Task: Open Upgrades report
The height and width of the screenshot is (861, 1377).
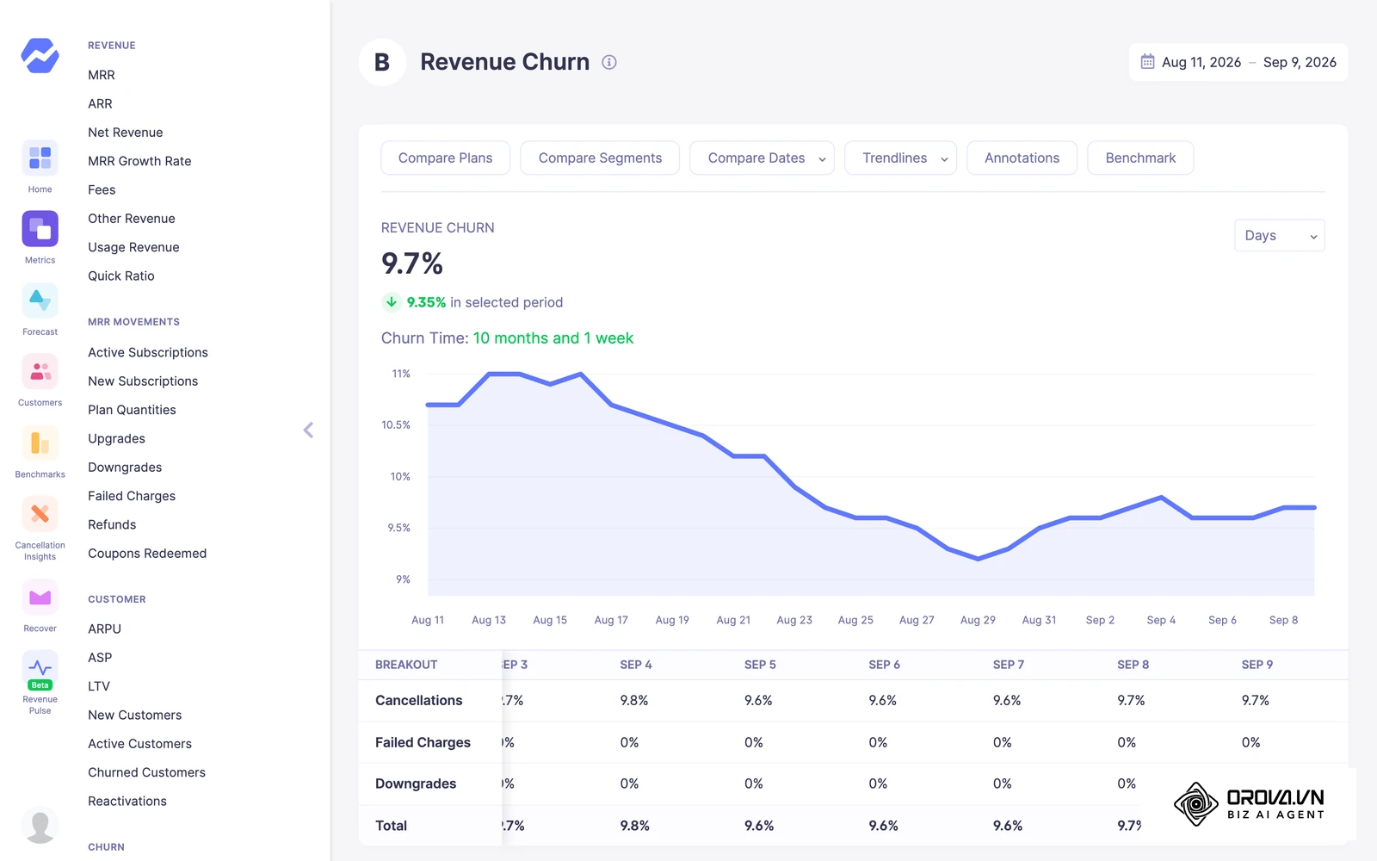Action: tap(116, 438)
